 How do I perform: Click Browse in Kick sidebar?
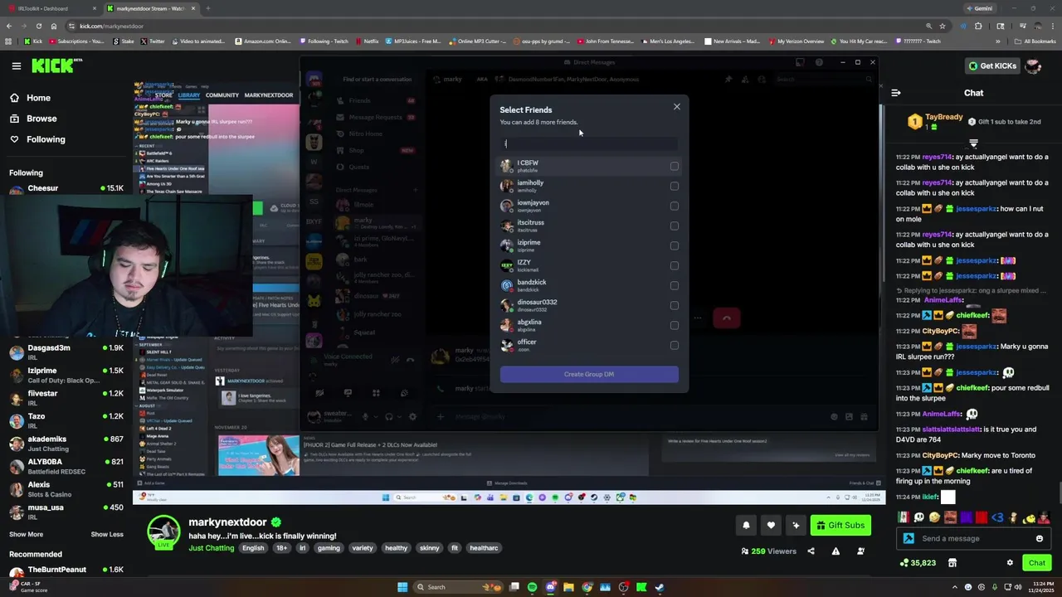[x=41, y=119]
